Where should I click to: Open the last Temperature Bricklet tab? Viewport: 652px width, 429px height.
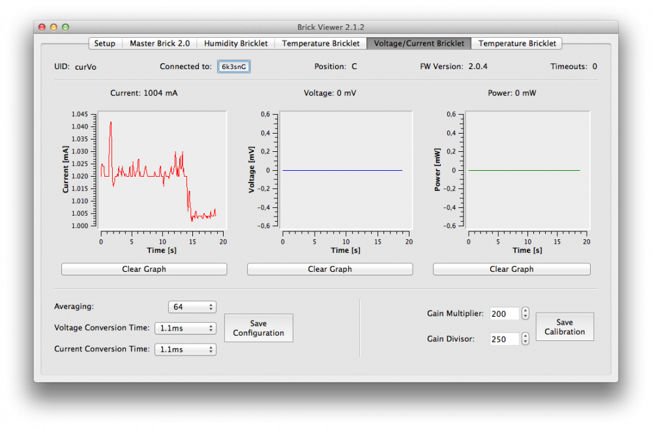pyautogui.click(x=517, y=44)
